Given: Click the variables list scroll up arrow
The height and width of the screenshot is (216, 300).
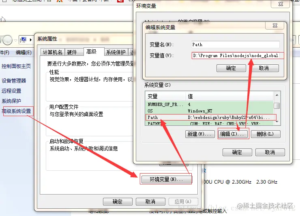Looking at the screenshot, I should [277, 95].
